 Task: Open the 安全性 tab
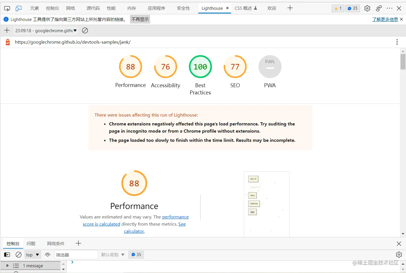[183, 8]
